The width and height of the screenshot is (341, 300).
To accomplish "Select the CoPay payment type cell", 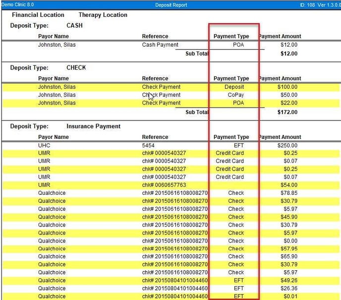I will click(x=234, y=95).
